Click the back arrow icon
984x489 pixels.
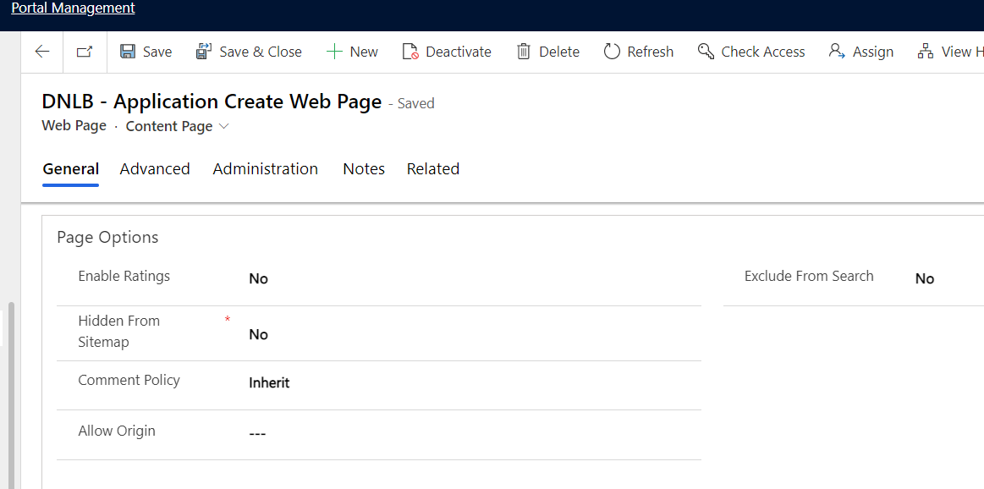pos(42,52)
